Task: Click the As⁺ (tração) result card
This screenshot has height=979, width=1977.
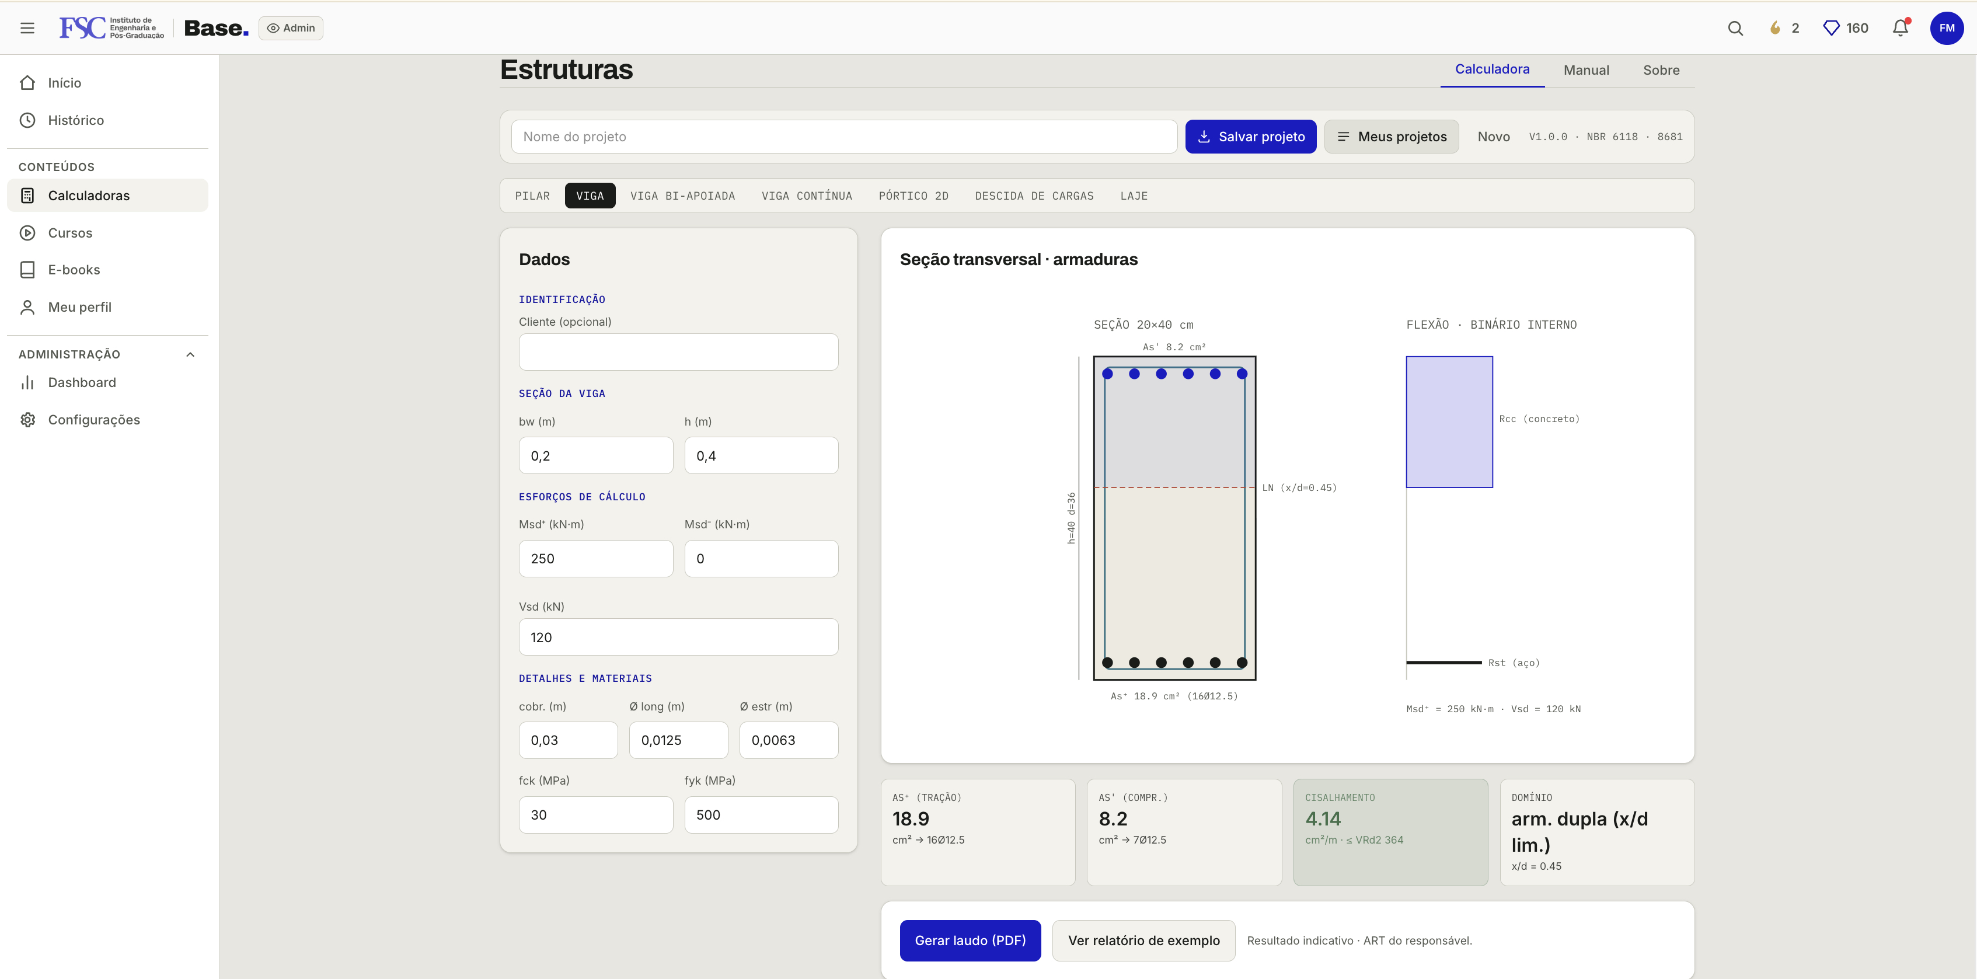Action: tap(978, 832)
